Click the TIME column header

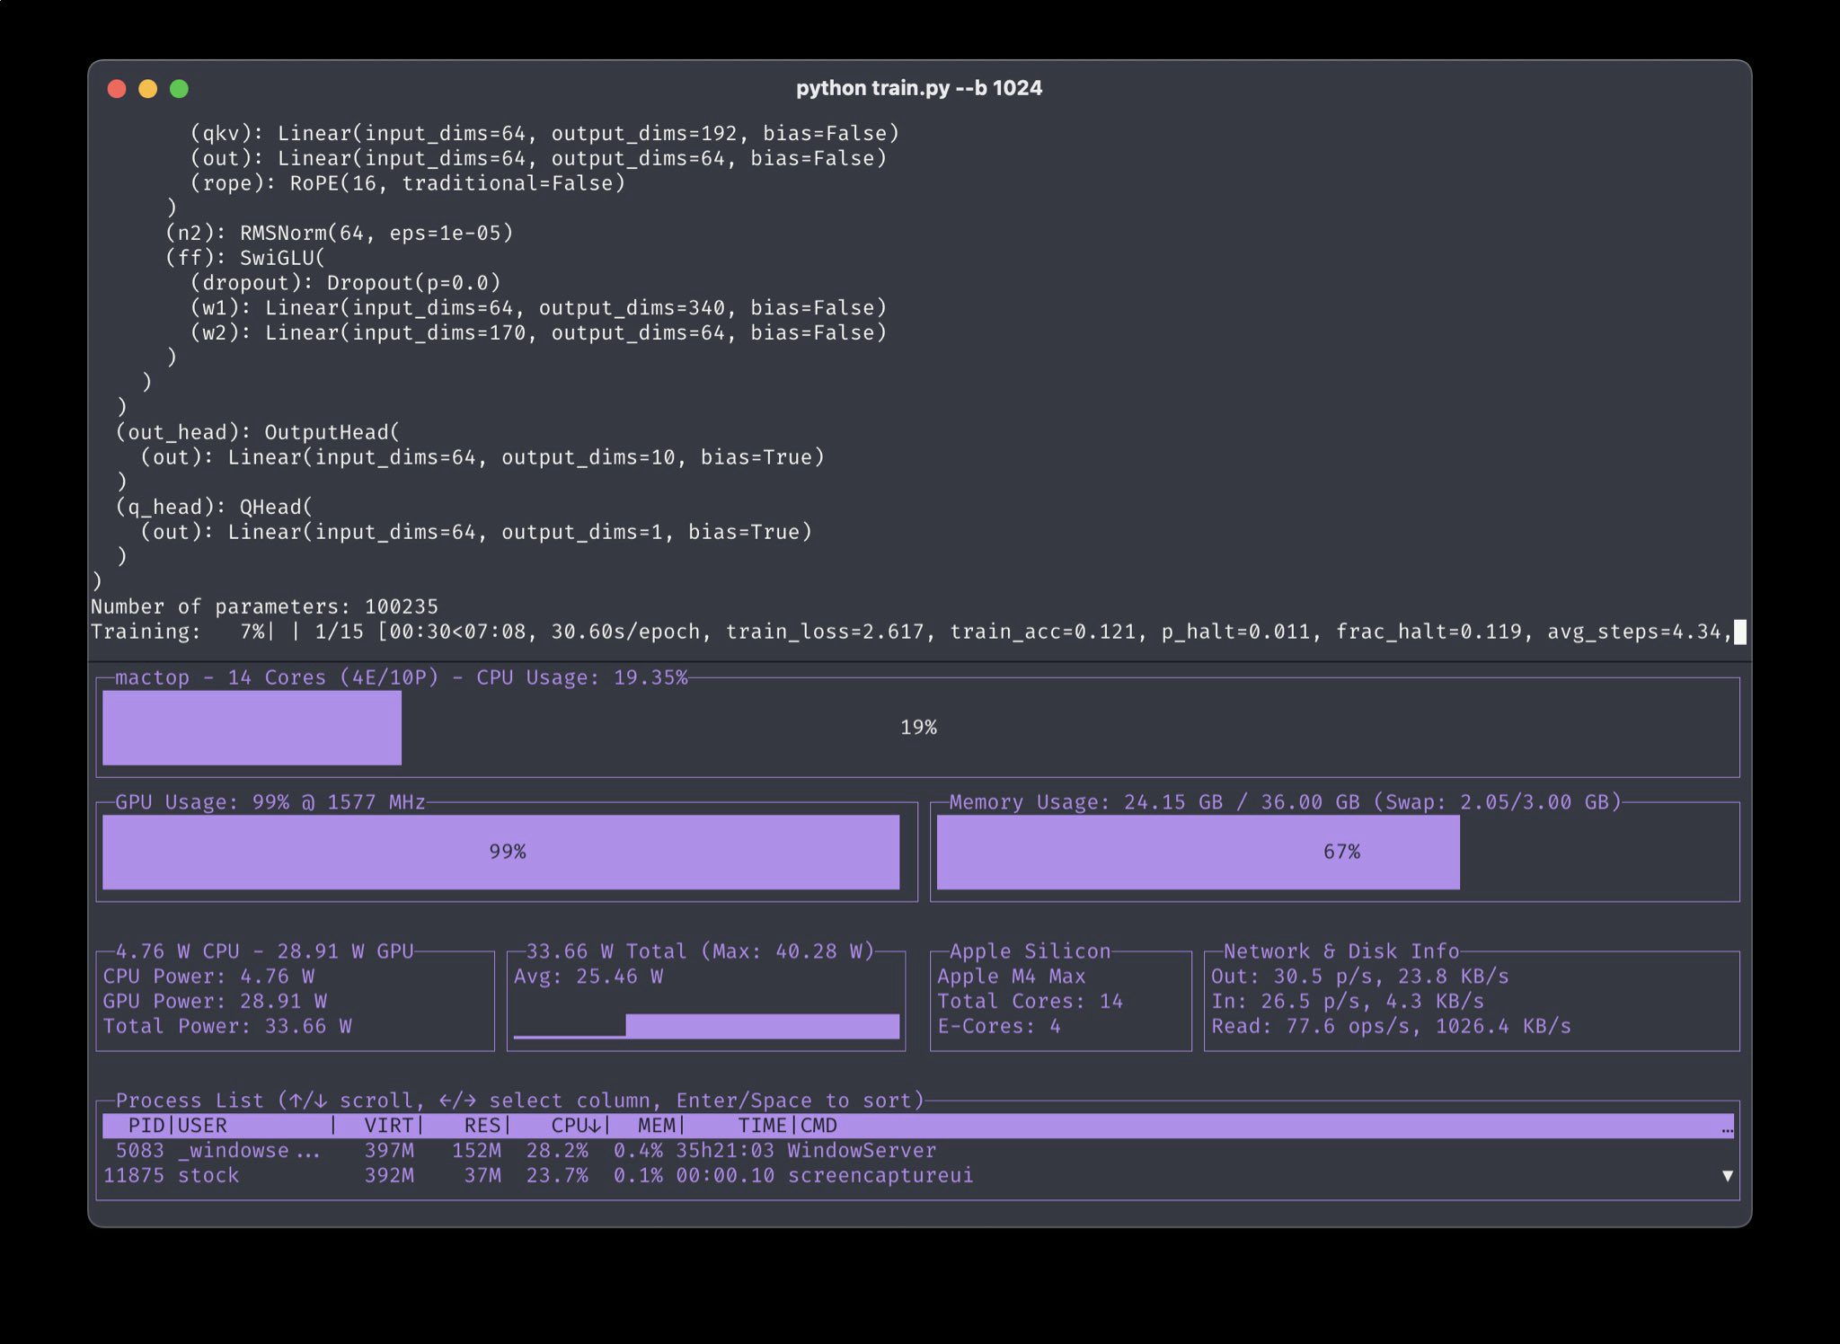762,1126
